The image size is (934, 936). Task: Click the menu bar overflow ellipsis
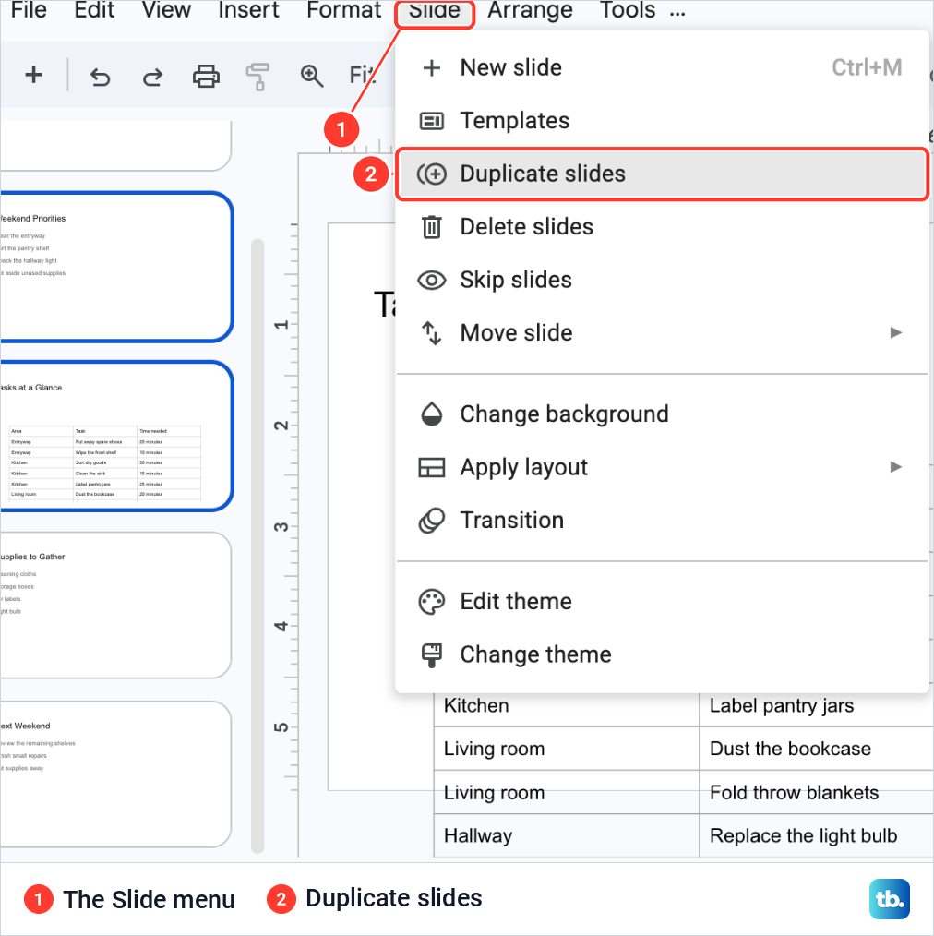pos(677,12)
